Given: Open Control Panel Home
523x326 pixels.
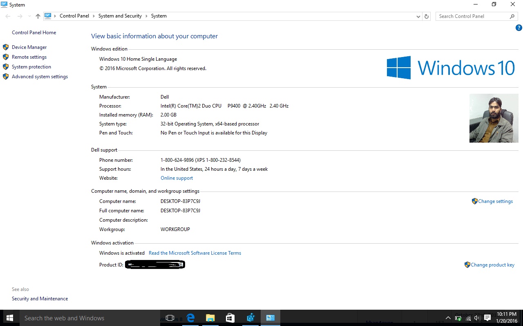Looking at the screenshot, I should point(34,33).
